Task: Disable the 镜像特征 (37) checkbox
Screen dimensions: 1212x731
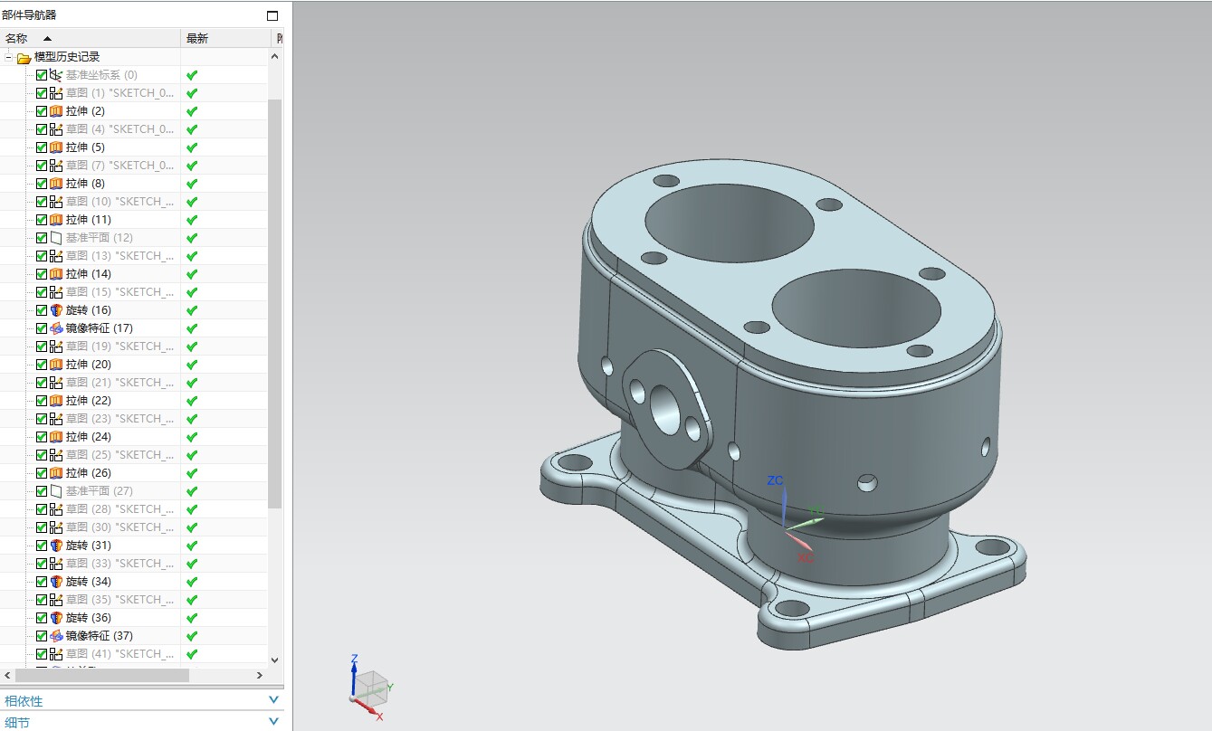Action: [x=42, y=636]
